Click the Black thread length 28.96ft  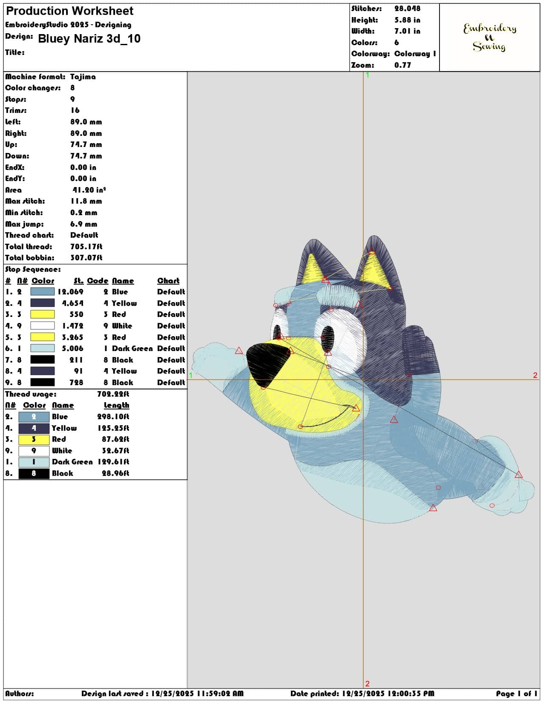tap(115, 473)
